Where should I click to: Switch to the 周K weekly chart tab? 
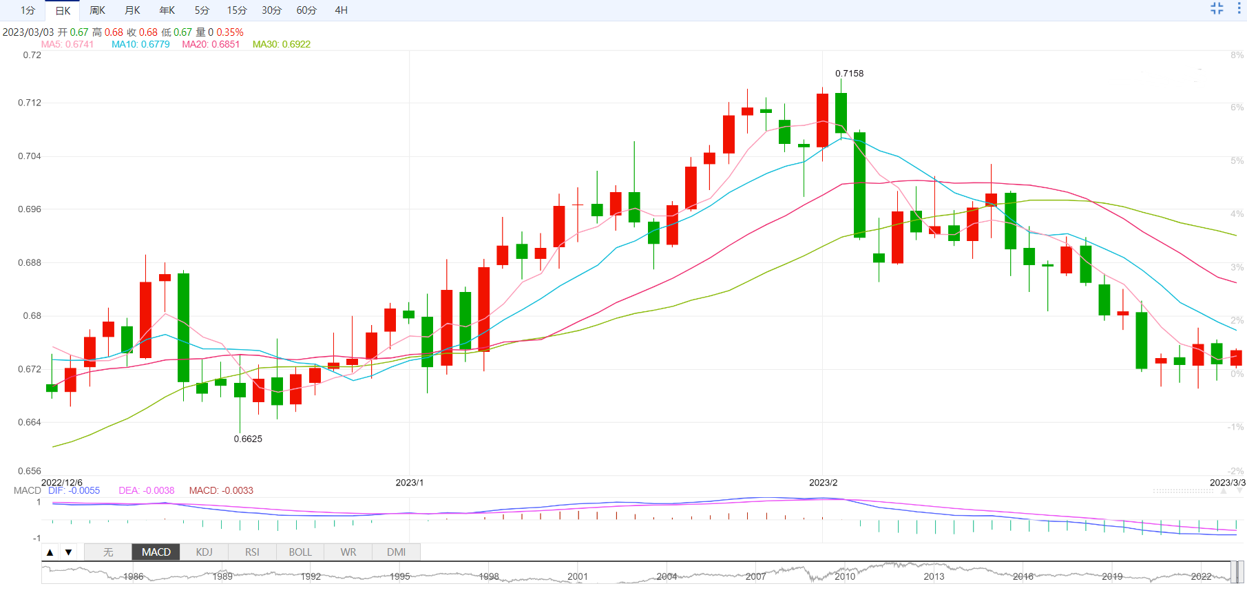coord(97,10)
